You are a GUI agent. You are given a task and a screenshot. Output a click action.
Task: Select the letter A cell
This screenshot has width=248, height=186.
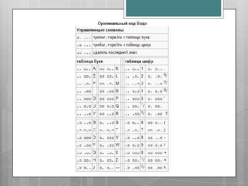coord(94,69)
